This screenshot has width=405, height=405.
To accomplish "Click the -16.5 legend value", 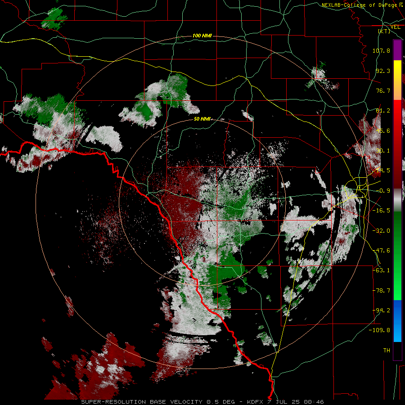I will click(381, 211).
